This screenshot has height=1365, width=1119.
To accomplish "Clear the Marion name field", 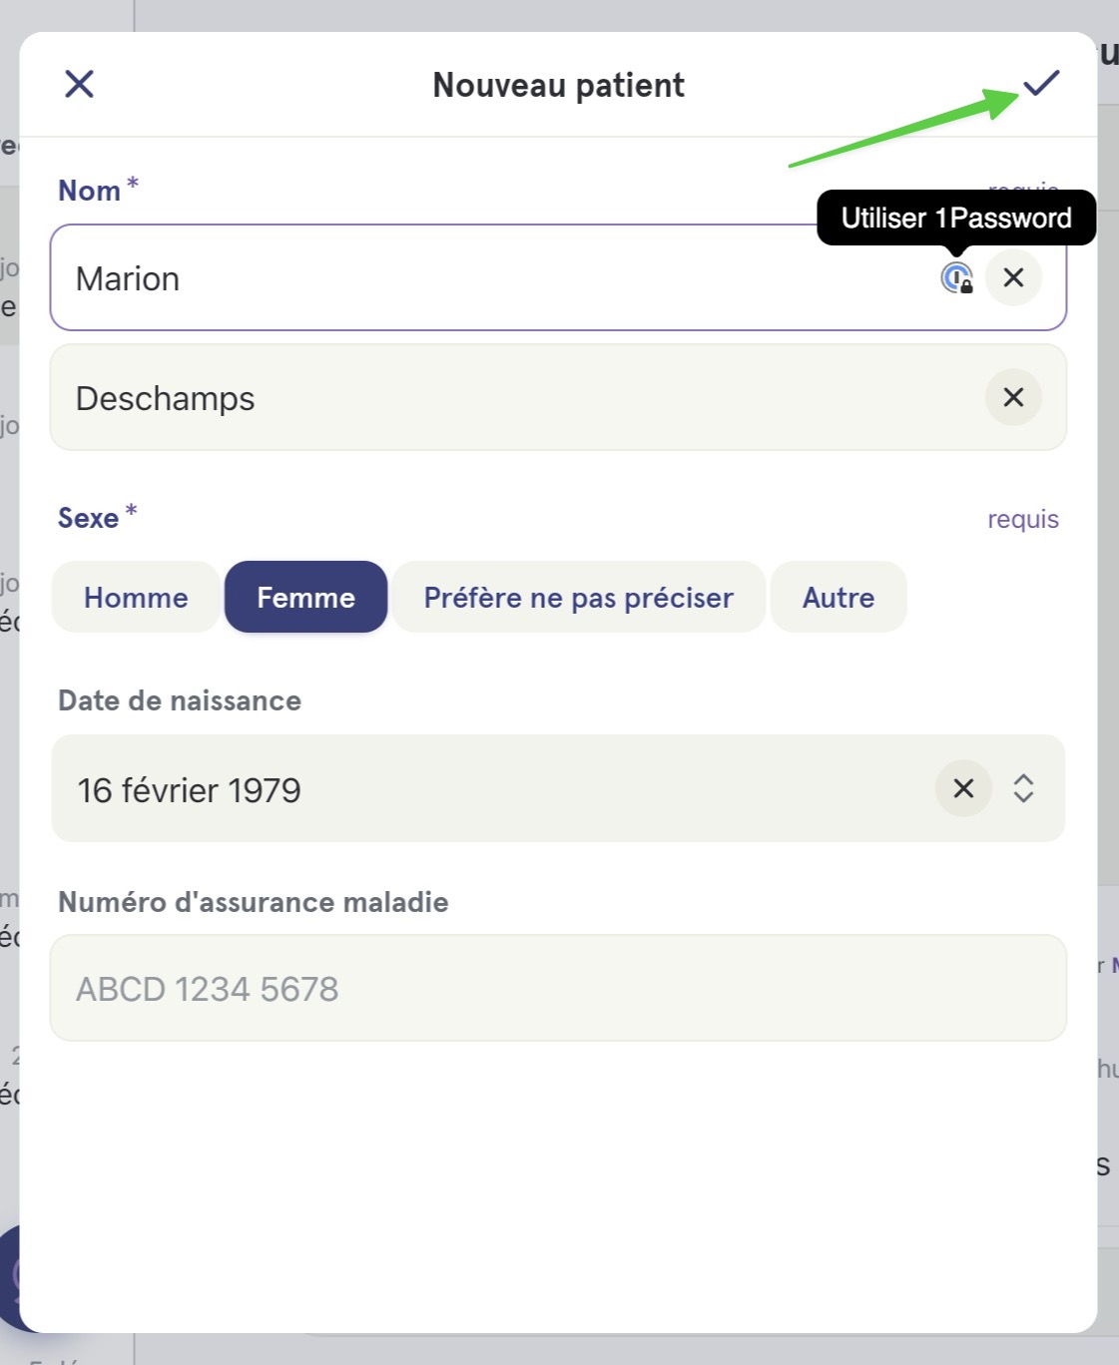I will point(1013,277).
